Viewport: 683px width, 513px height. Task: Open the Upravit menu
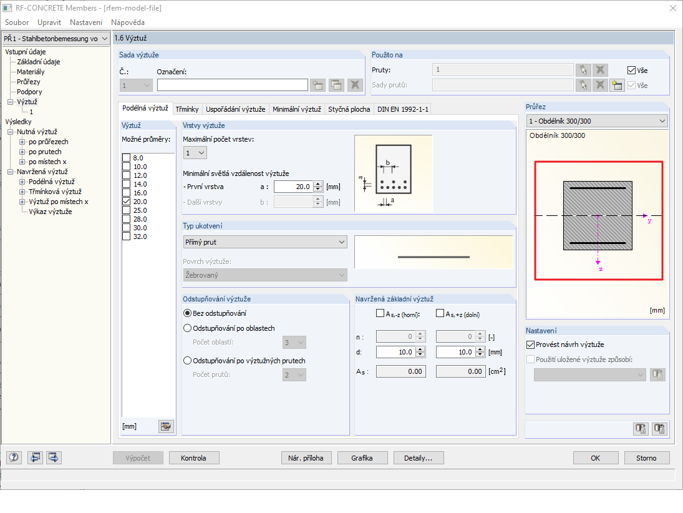(49, 22)
